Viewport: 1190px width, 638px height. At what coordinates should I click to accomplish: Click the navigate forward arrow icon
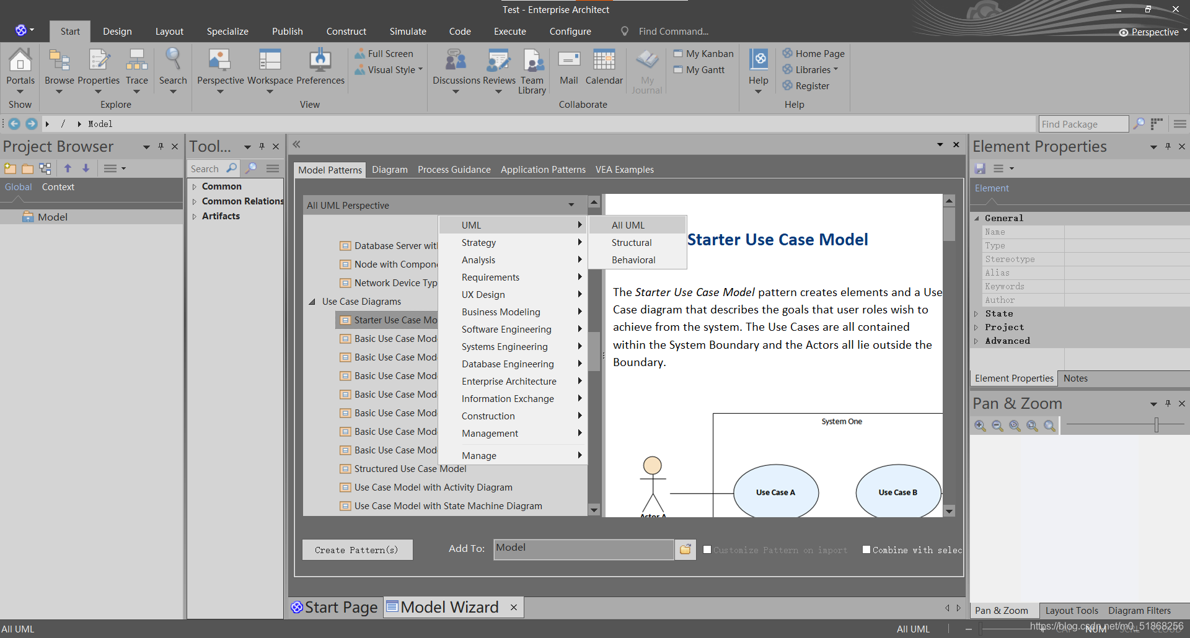(32, 124)
